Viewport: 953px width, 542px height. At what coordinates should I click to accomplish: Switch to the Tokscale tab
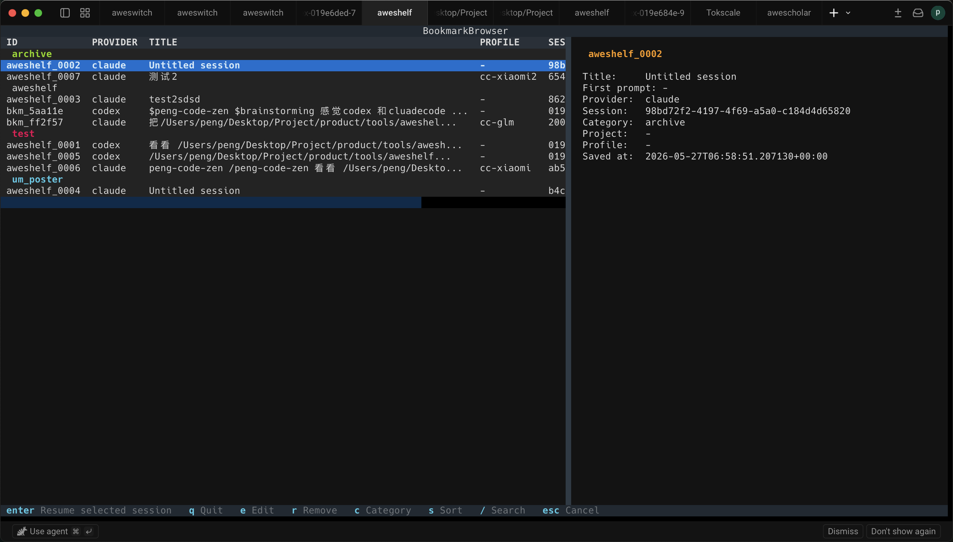point(723,13)
